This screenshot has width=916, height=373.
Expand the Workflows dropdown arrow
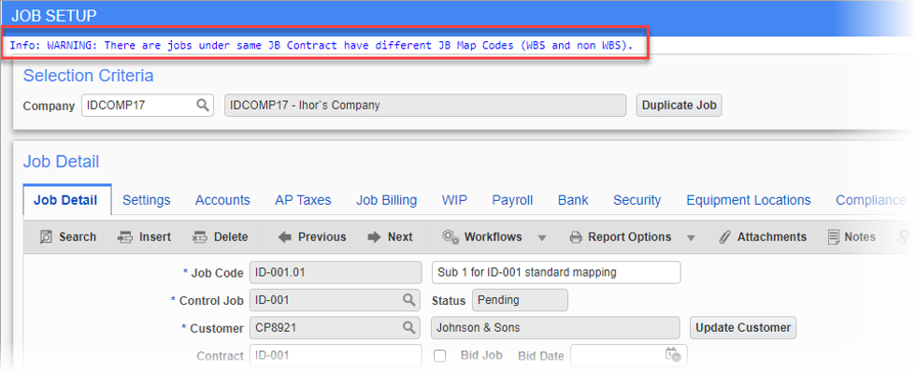(x=541, y=238)
